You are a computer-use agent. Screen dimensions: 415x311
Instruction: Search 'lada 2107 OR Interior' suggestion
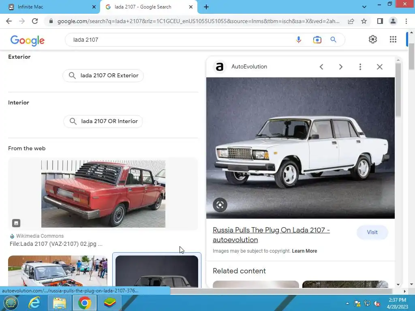click(x=103, y=121)
